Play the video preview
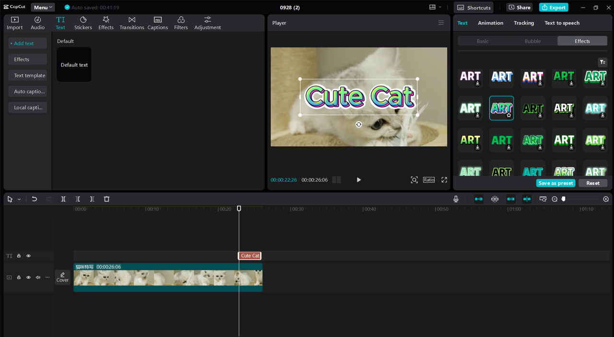Image resolution: width=614 pixels, height=337 pixels. [358, 180]
